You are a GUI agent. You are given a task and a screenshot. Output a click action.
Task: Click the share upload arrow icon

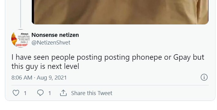pyautogui.click(x=63, y=93)
